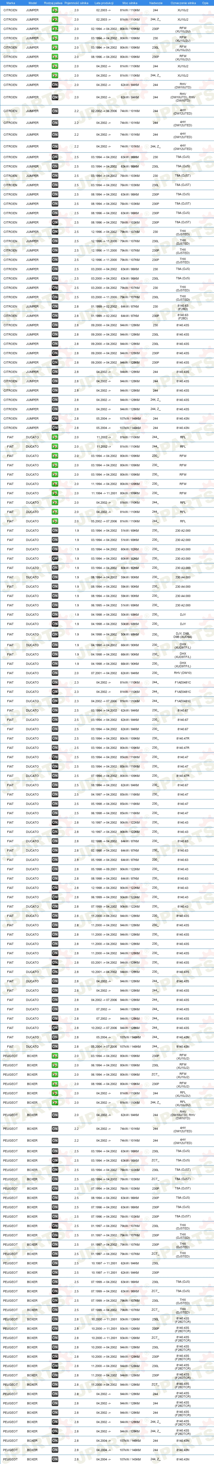The width and height of the screenshot is (214, 1464).
Task: Select F1AE0481C cell in Fiat 04.2002 -> 07.2006 row
Action: click(x=183, y=701)
